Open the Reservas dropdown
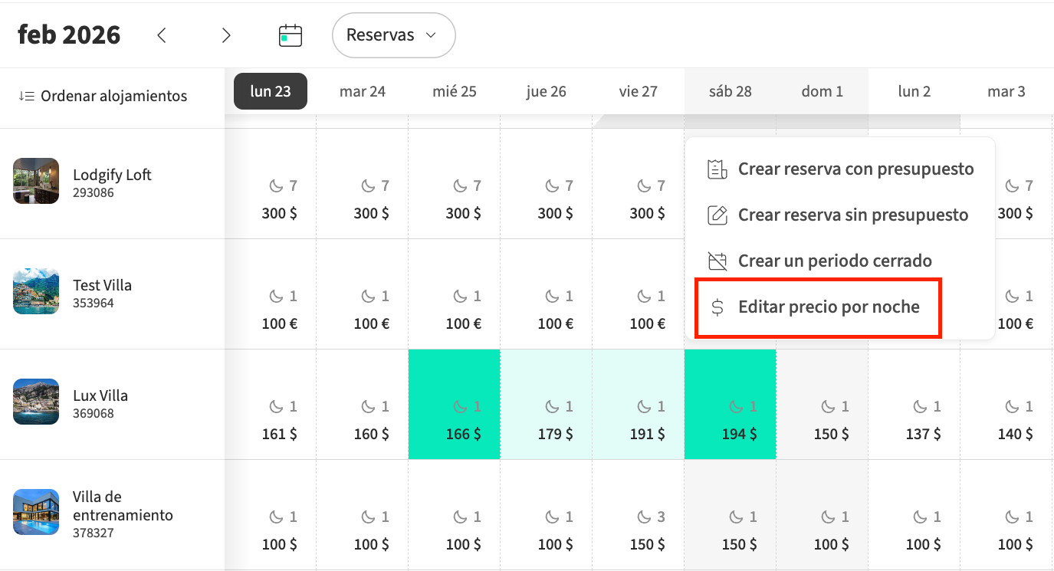 pyautogui.click(x=393, y=35)
